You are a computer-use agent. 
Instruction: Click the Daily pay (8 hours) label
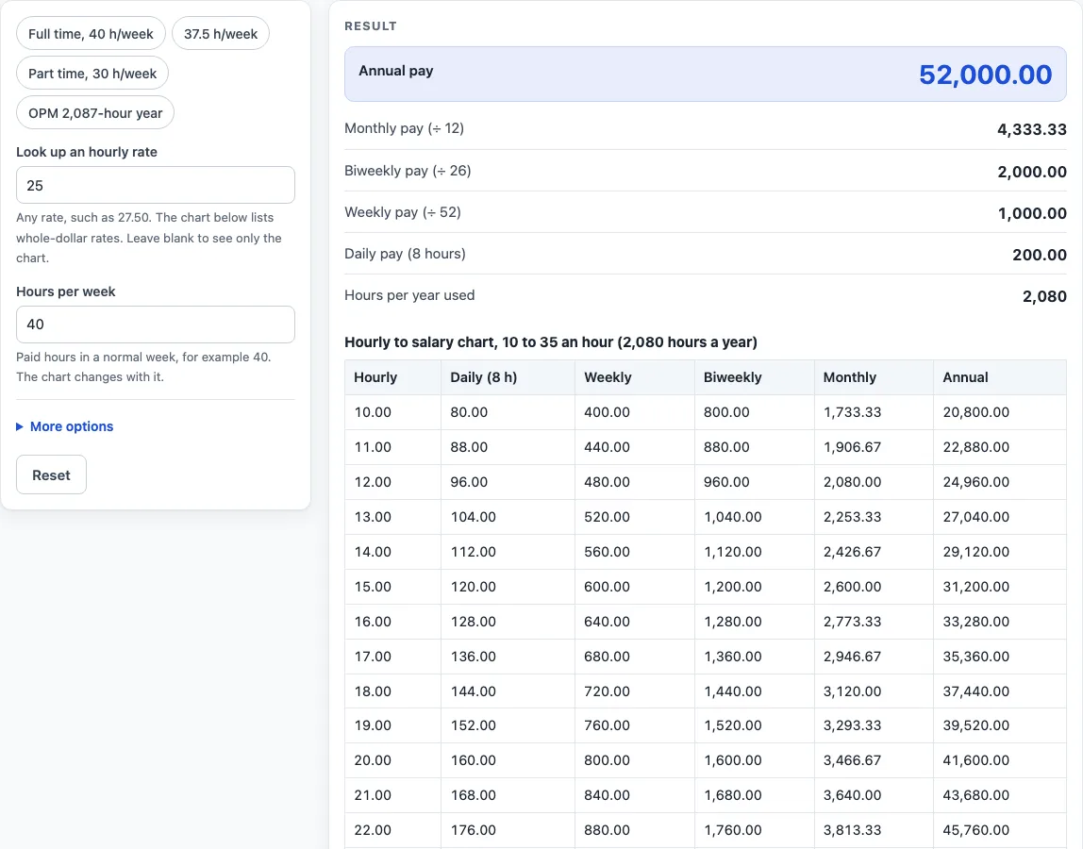pyautogui.click(x=405, y=254)
